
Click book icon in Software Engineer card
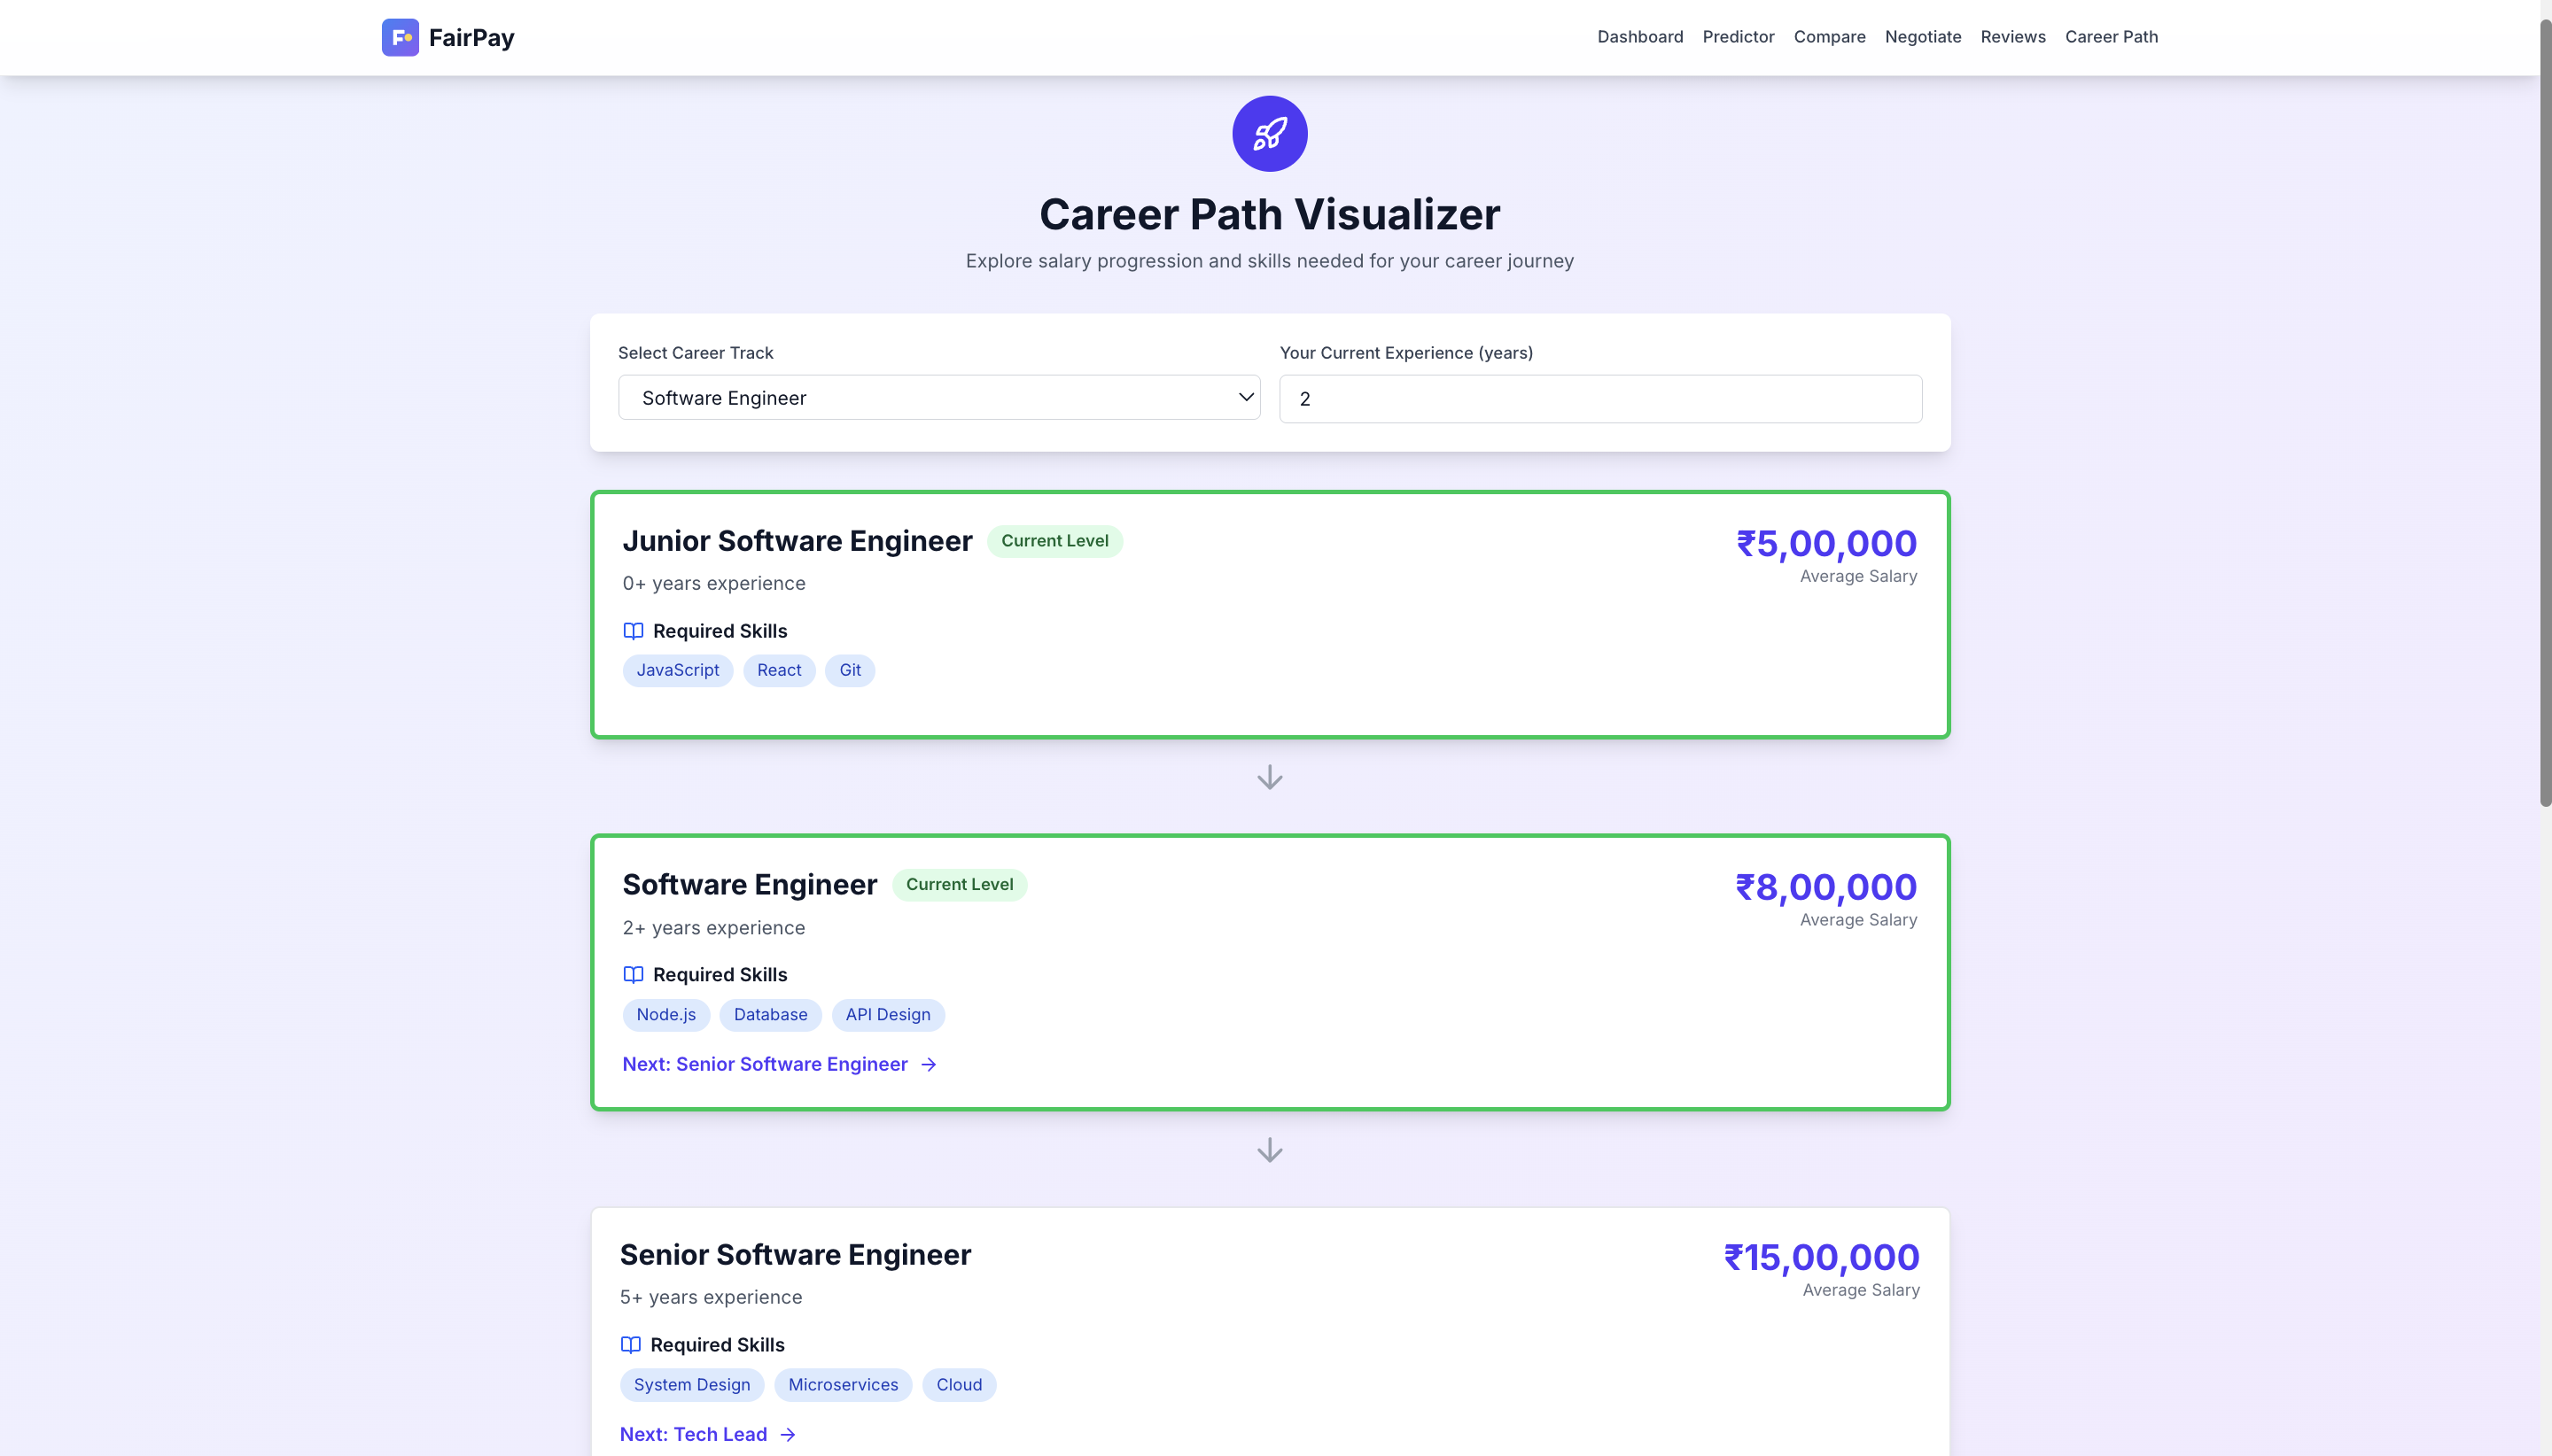pos(633,975)
